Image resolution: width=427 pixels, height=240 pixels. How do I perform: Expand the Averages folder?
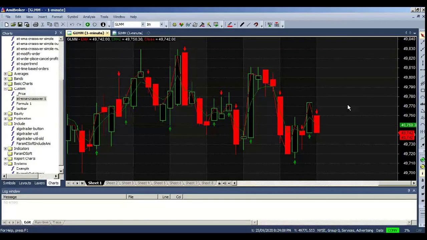(5, 74)
